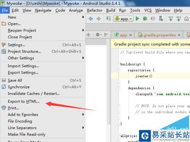This screenshot has height=142, width=190.
Task: Select Close Project menu item
Action: (x=43, y=37)
